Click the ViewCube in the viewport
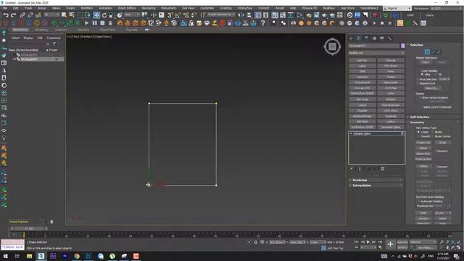The width and height of the screenshot is (464, 261). 332,46
